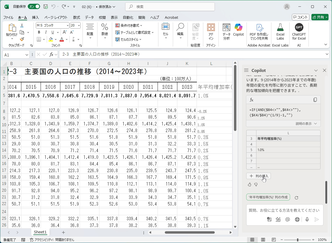Open Excel Labs add-in
This screenshot has width=332, height=243.
280,32
